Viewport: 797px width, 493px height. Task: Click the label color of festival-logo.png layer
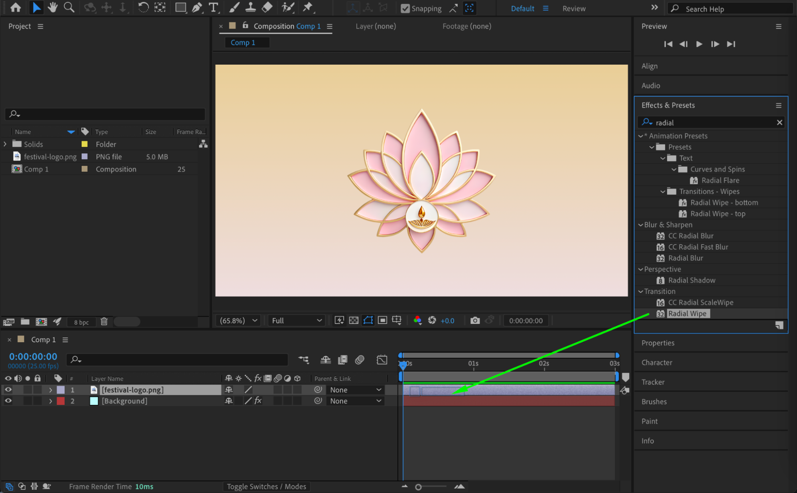click(x=61, y=390)
